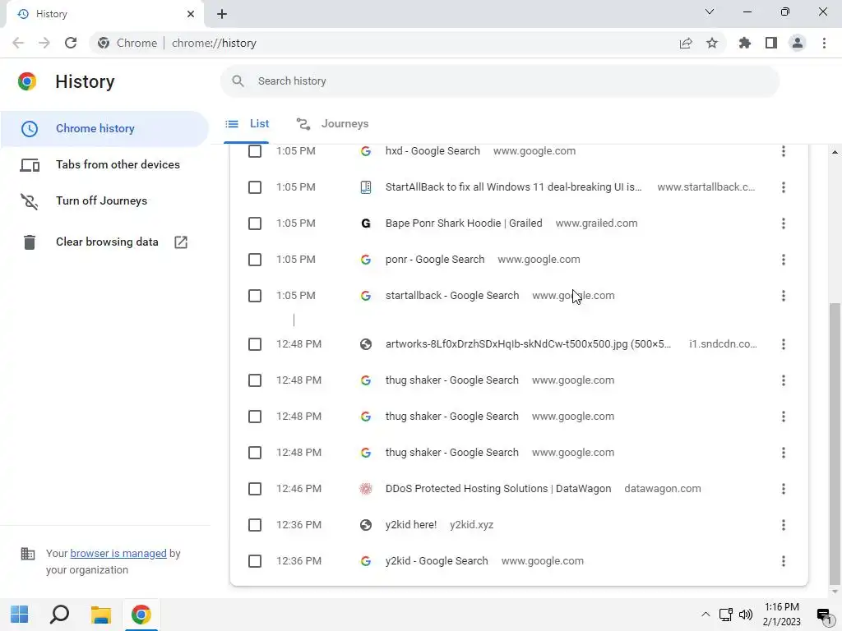Open StartAllBack Windows 11 page link
The image size is (842, 631).
pyautogui.click(x=513, y=187)
